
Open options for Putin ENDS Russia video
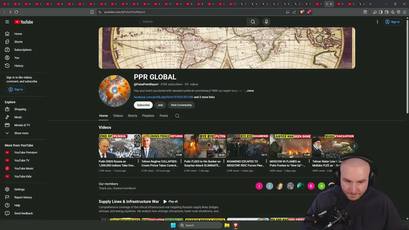(x=138, y=161)
